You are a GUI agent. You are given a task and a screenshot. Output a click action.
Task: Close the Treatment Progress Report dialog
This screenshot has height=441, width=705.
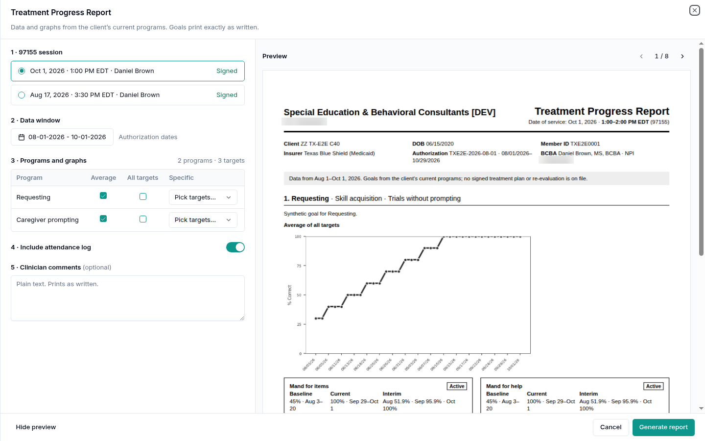[694, 10]
